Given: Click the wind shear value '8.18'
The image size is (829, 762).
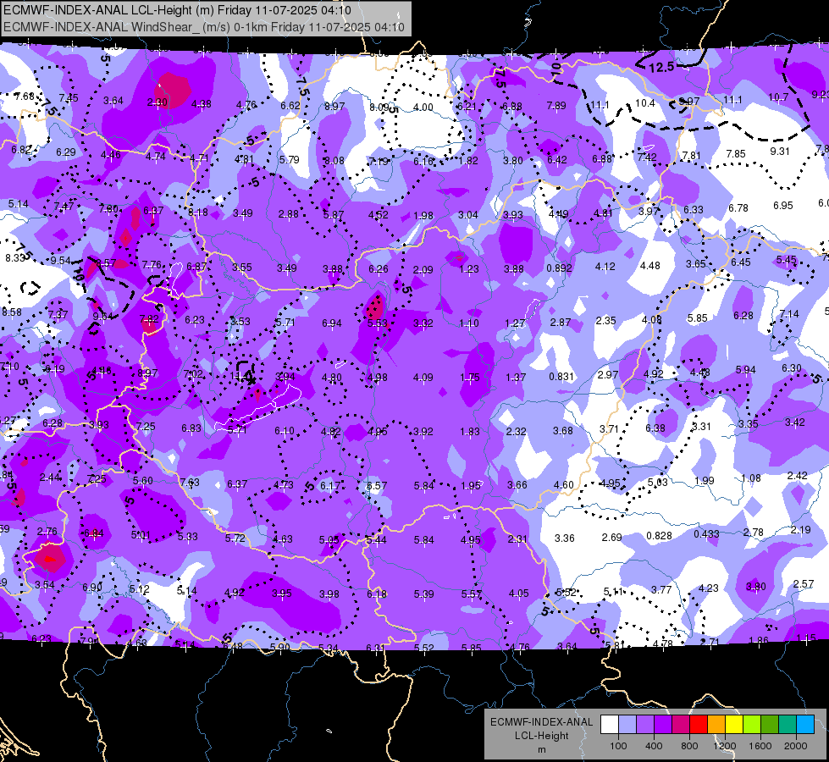Looking at the screenshot, I should click(x=198, y=213).
